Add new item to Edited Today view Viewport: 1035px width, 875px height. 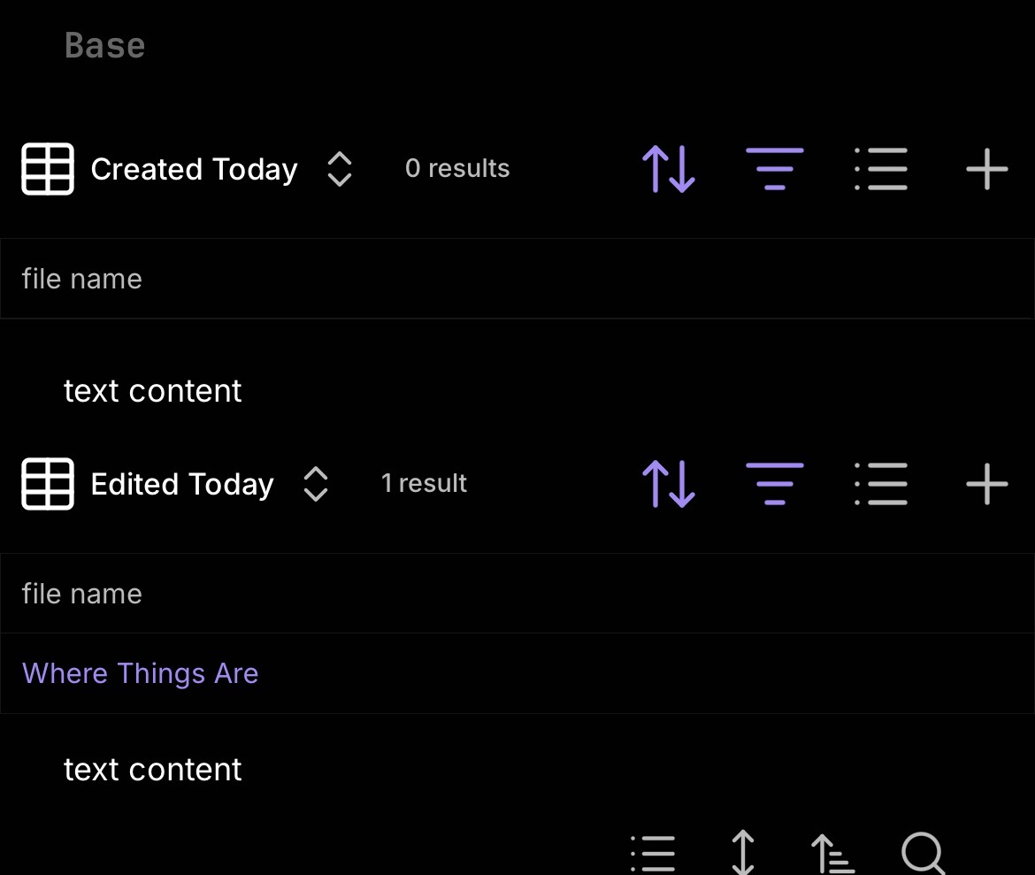987,484
